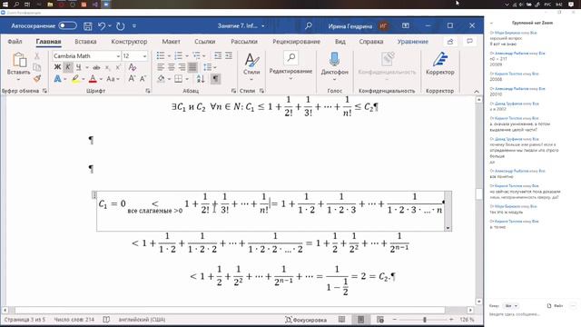Open the Макет tab
581x327 pixels.
tap(171, 42)
